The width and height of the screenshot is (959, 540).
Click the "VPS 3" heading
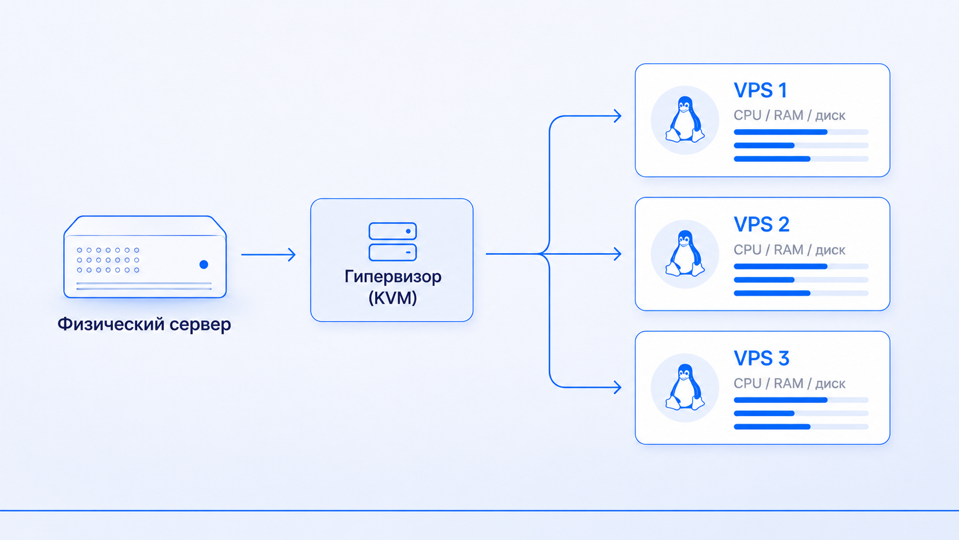click(x=762, y=358)
